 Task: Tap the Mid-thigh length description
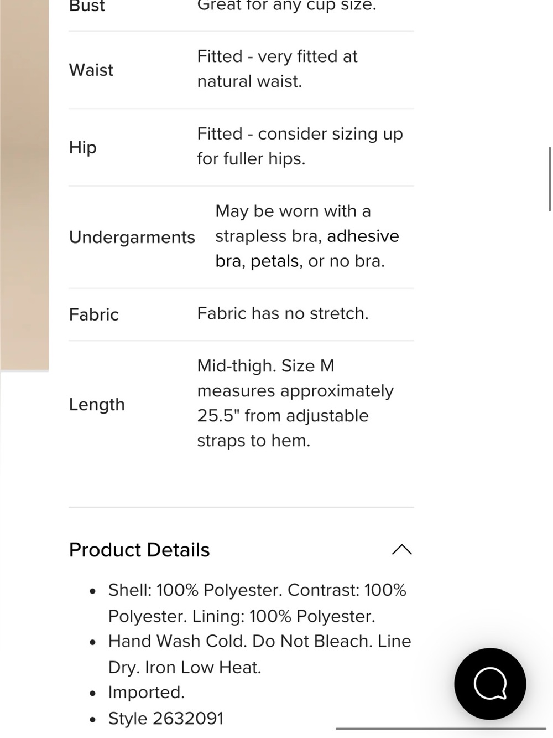(295, 403)
